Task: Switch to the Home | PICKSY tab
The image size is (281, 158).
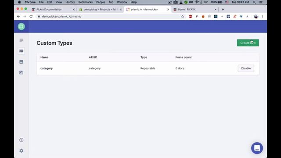Action: point(195,9)
